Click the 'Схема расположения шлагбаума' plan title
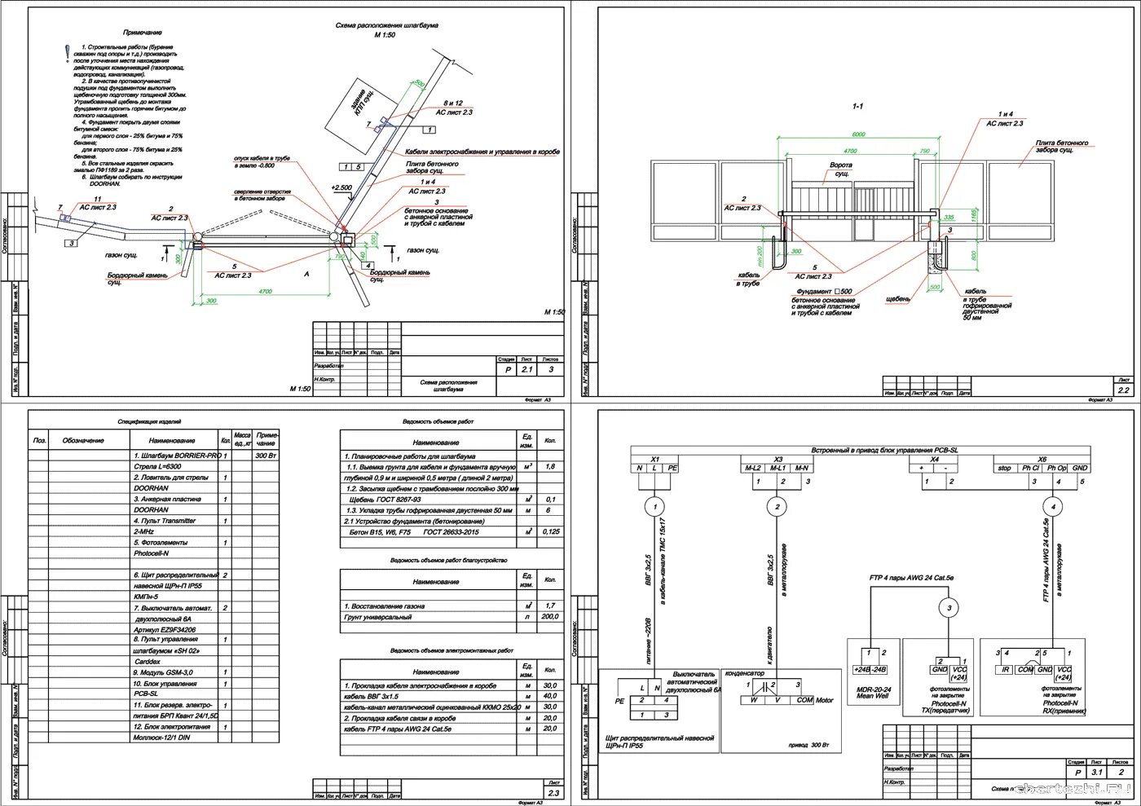1141x806 pixels. pos(386,25)
